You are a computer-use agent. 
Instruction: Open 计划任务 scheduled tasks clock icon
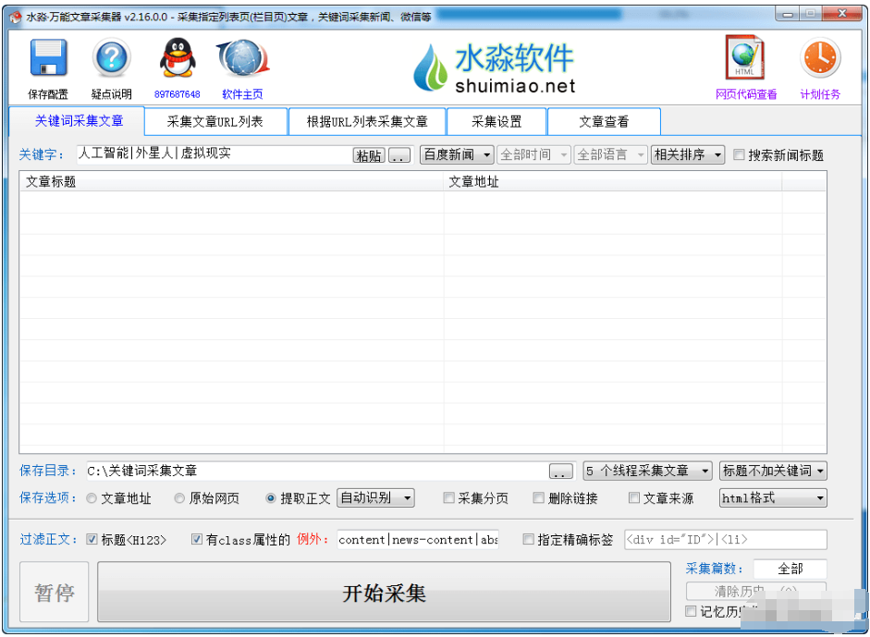[819, 57]
